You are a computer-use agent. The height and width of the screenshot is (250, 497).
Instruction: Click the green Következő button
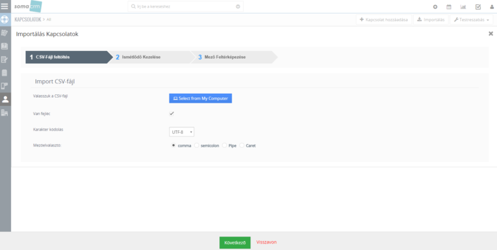pyautogui.click(x=235, y=243)
